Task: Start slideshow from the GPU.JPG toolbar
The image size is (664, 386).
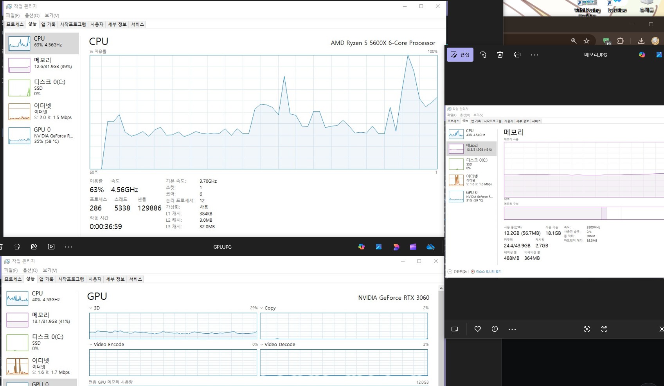Action: 51,247
